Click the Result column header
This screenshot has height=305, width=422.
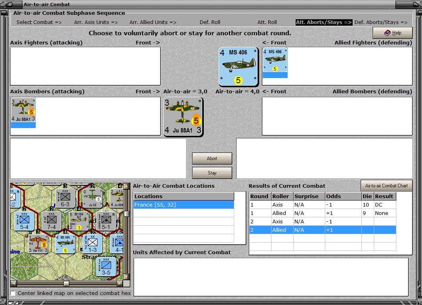[385, 196]
